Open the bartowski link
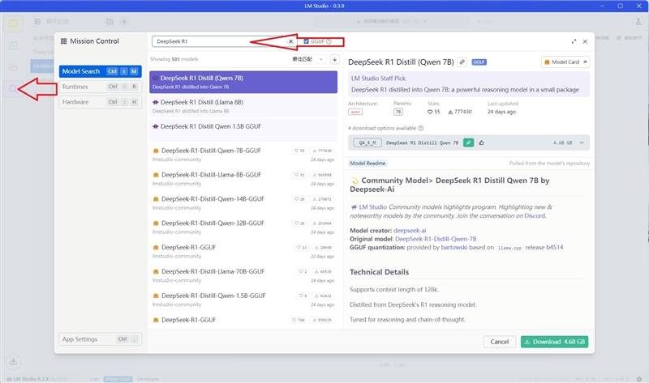This screenshot has width=649, height=383. pyautogui.click(x=454, y=248)
